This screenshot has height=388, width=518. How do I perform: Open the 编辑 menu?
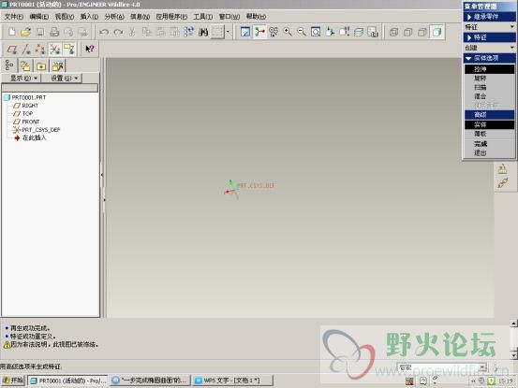pyautogui.click(x=39, y=17)
